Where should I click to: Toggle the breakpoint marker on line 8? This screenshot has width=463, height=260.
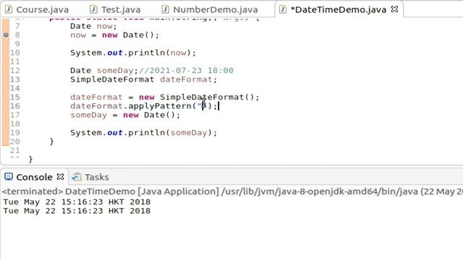pyautogui.click(x=6, y=35)
